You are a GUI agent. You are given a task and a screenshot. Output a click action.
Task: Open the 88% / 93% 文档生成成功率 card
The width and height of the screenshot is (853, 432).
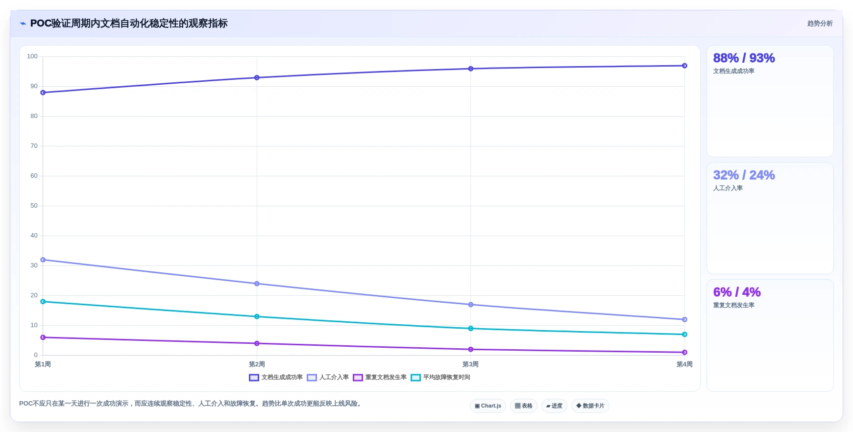pos(770,101)
